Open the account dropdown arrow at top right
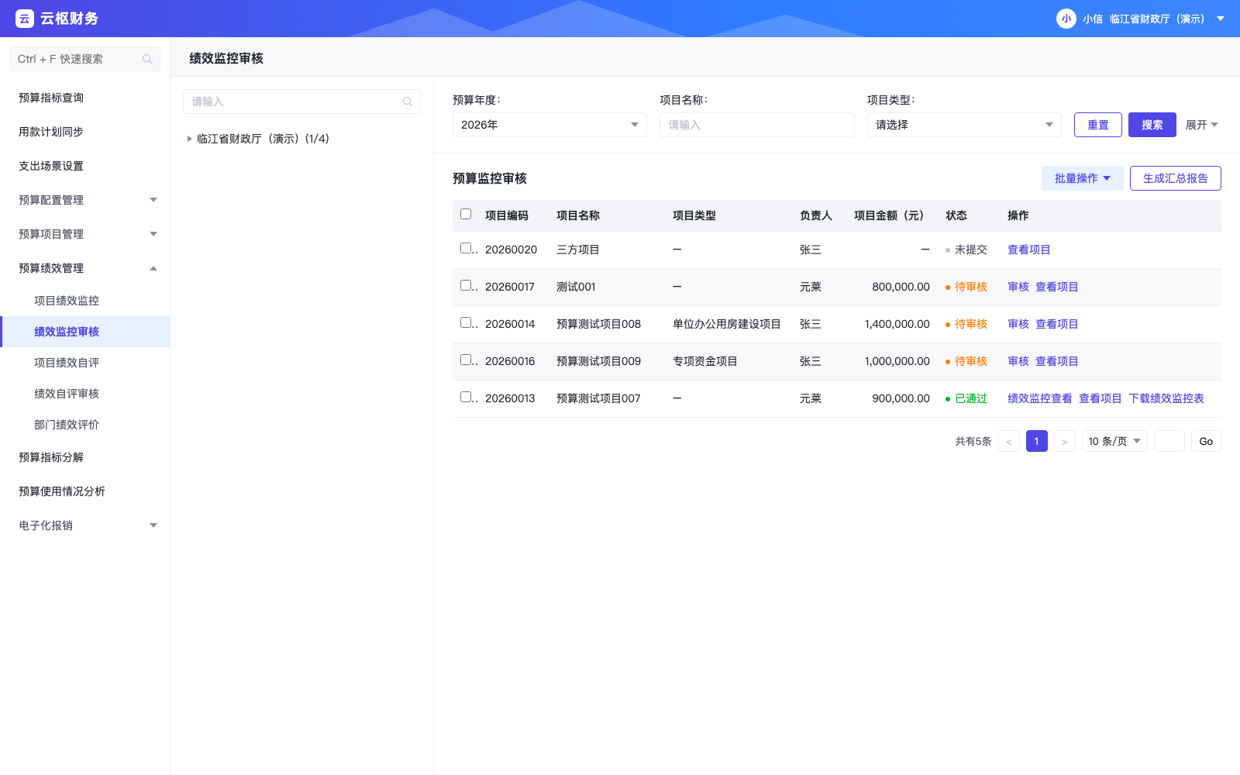 (x=1221, y=19)
